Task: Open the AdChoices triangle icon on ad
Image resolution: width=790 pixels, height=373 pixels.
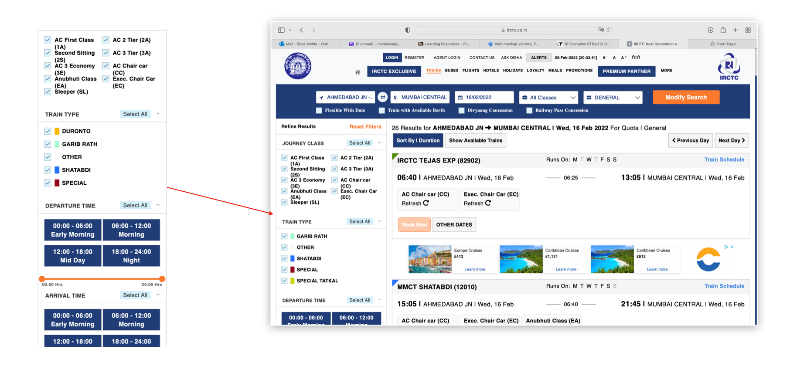Action: click(x=726, y=247)
